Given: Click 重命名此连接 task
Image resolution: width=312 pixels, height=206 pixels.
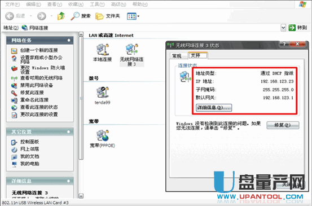Looking at the screenshot, I should pyautogui.click(x=34, y=100).
